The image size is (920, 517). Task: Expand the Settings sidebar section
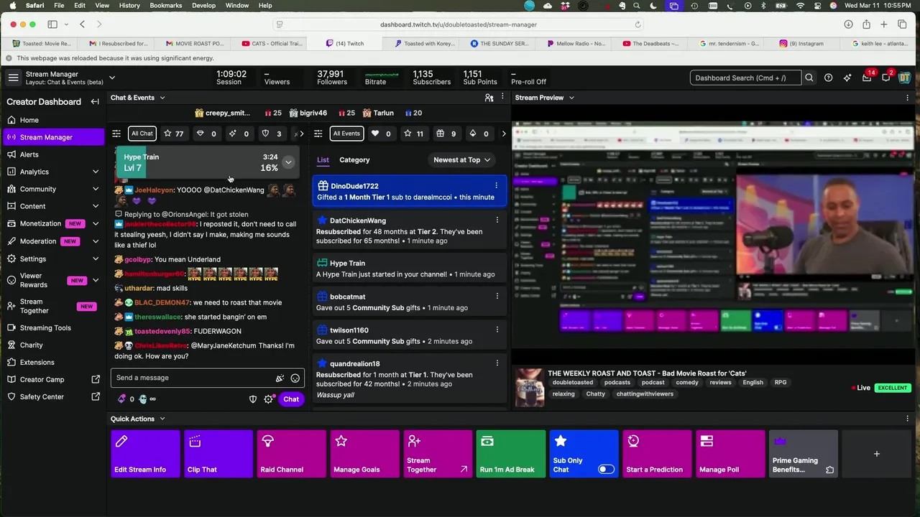coord(96,258)
